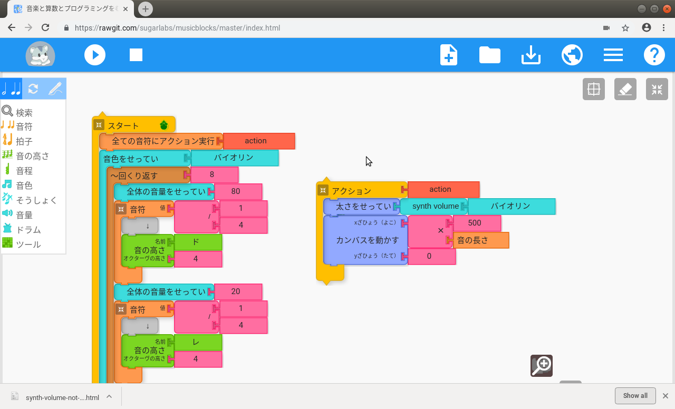
Task: Select the music notes palette tab
Action: coord(11,89)
